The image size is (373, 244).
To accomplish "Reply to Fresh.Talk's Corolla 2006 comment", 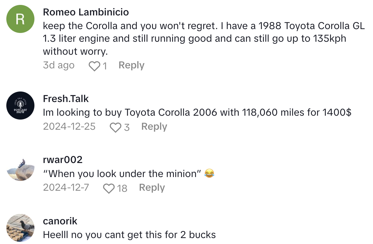I will (154, 127).
